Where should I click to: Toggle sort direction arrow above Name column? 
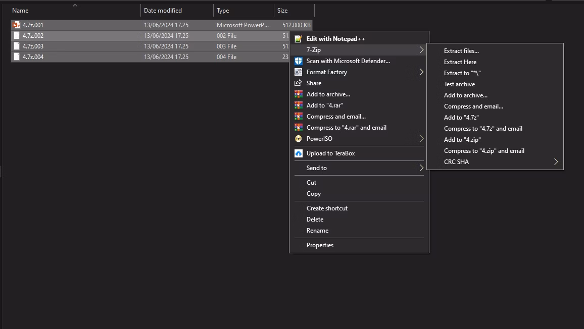click(x=75, y=5)
